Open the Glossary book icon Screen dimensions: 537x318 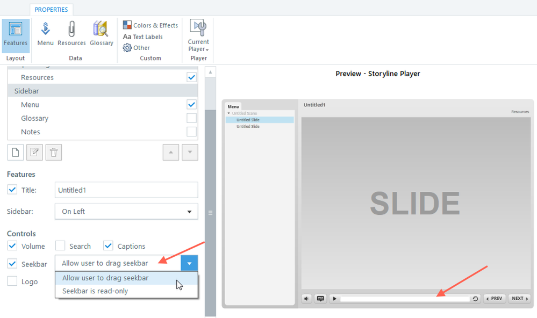click(102, 34)
